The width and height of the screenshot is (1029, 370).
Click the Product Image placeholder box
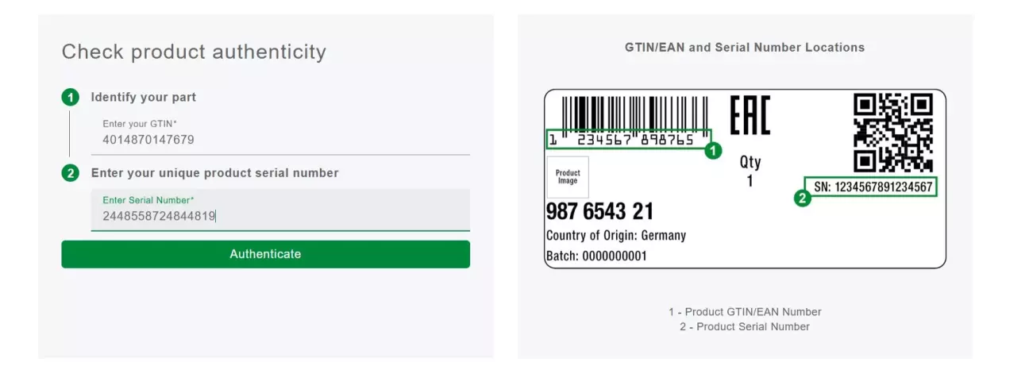(568, 177)
